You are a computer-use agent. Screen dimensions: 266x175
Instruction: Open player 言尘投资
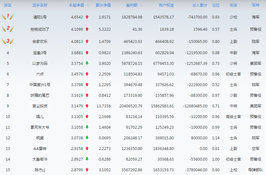[x=40, y=106]
